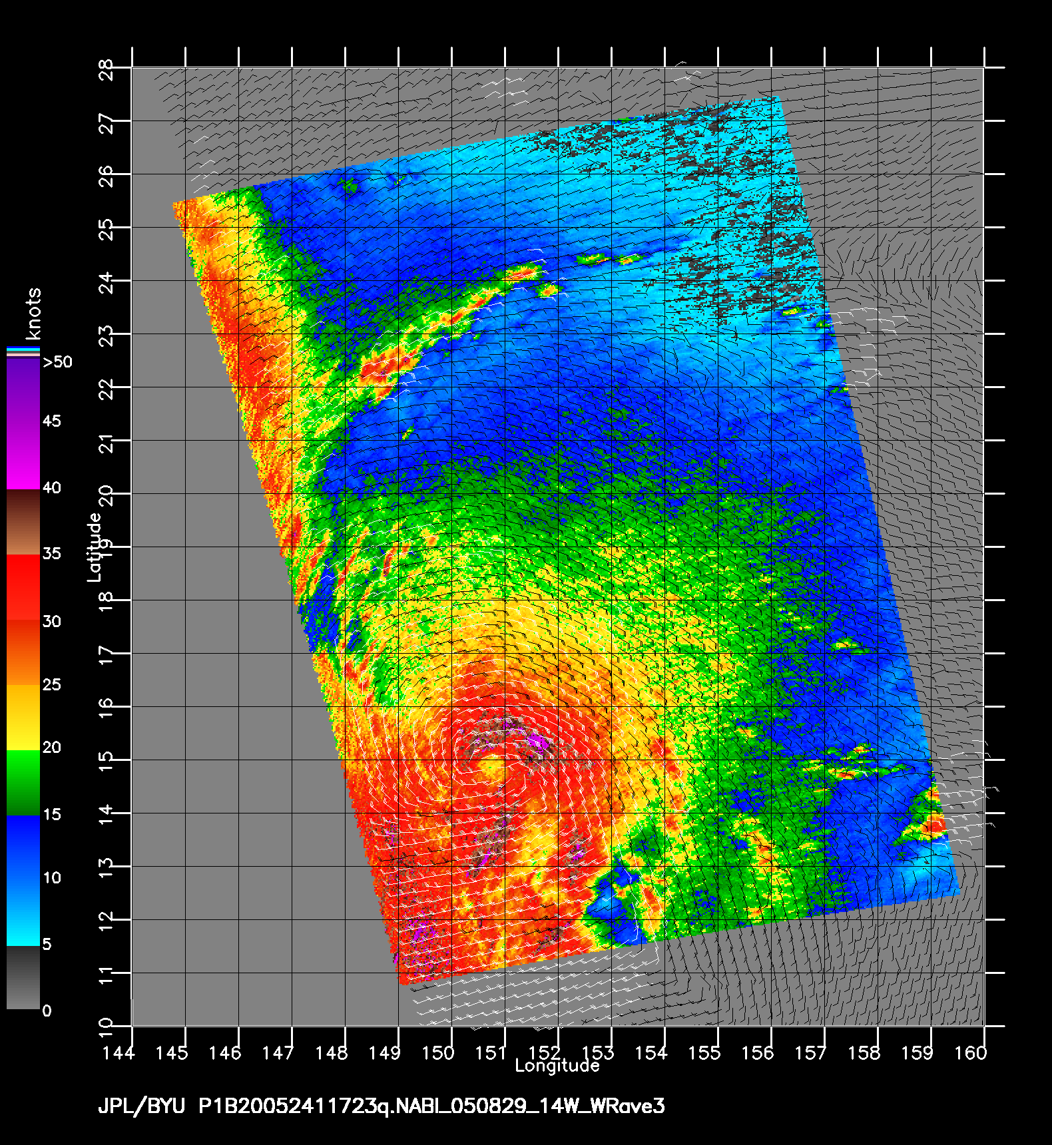Screen dimensions: 1052x1145
Task: Click the red 30-35 knots colorbar segment
Action: pyautogui.click(x=23, y=588)
